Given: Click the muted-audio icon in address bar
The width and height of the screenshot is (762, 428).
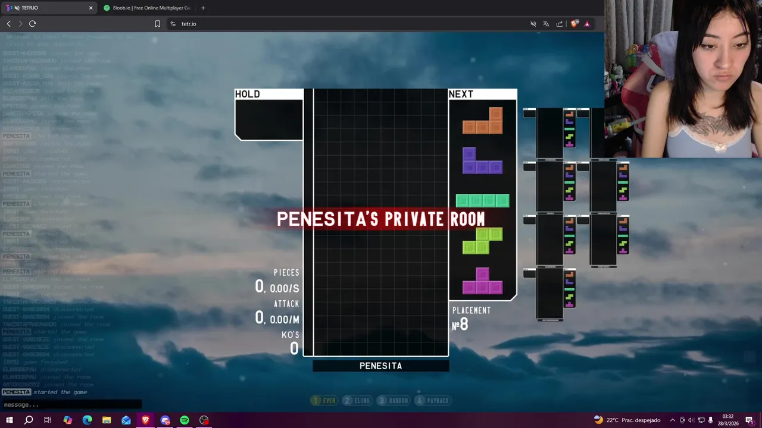Looking at the screenshot, I should [533, 24].
